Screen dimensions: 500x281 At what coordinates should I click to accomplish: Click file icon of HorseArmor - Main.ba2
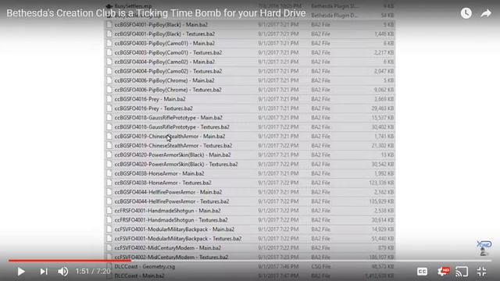[x=109, y=173]
